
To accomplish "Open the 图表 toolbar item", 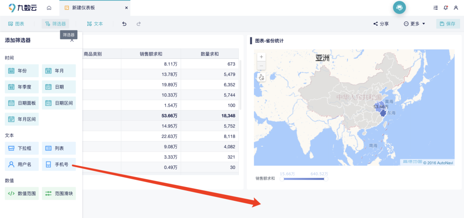I will [x=16, y=24].
